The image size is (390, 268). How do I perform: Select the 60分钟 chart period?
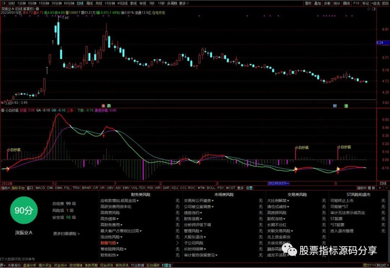click(69, 3)
